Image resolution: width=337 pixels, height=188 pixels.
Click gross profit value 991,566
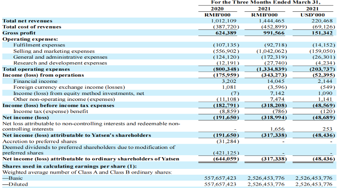click(x=274, y=33)
